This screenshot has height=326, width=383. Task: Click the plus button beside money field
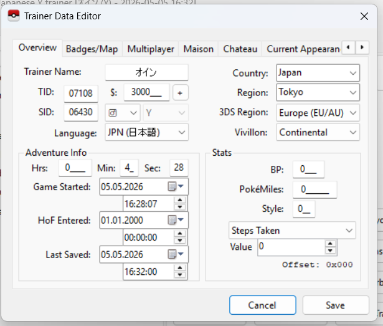180,93
